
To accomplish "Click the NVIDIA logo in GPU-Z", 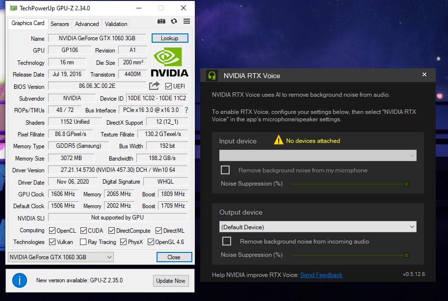I will tap(169, 62).
